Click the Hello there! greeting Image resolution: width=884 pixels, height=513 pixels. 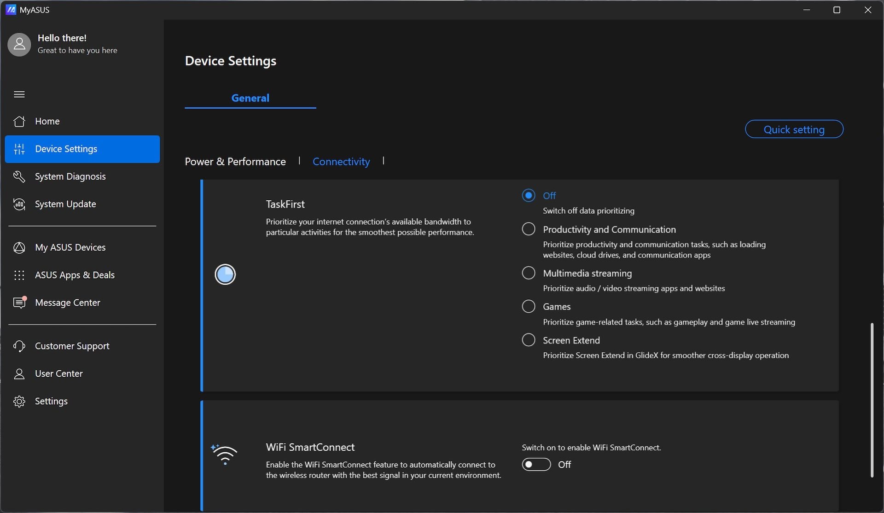pyautogui.click(x=62, y=38)
